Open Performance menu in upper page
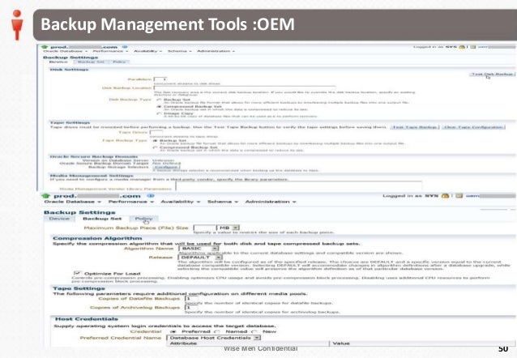Image resolution: width=517 pixels, height=358 pixels. pos(110,51)
